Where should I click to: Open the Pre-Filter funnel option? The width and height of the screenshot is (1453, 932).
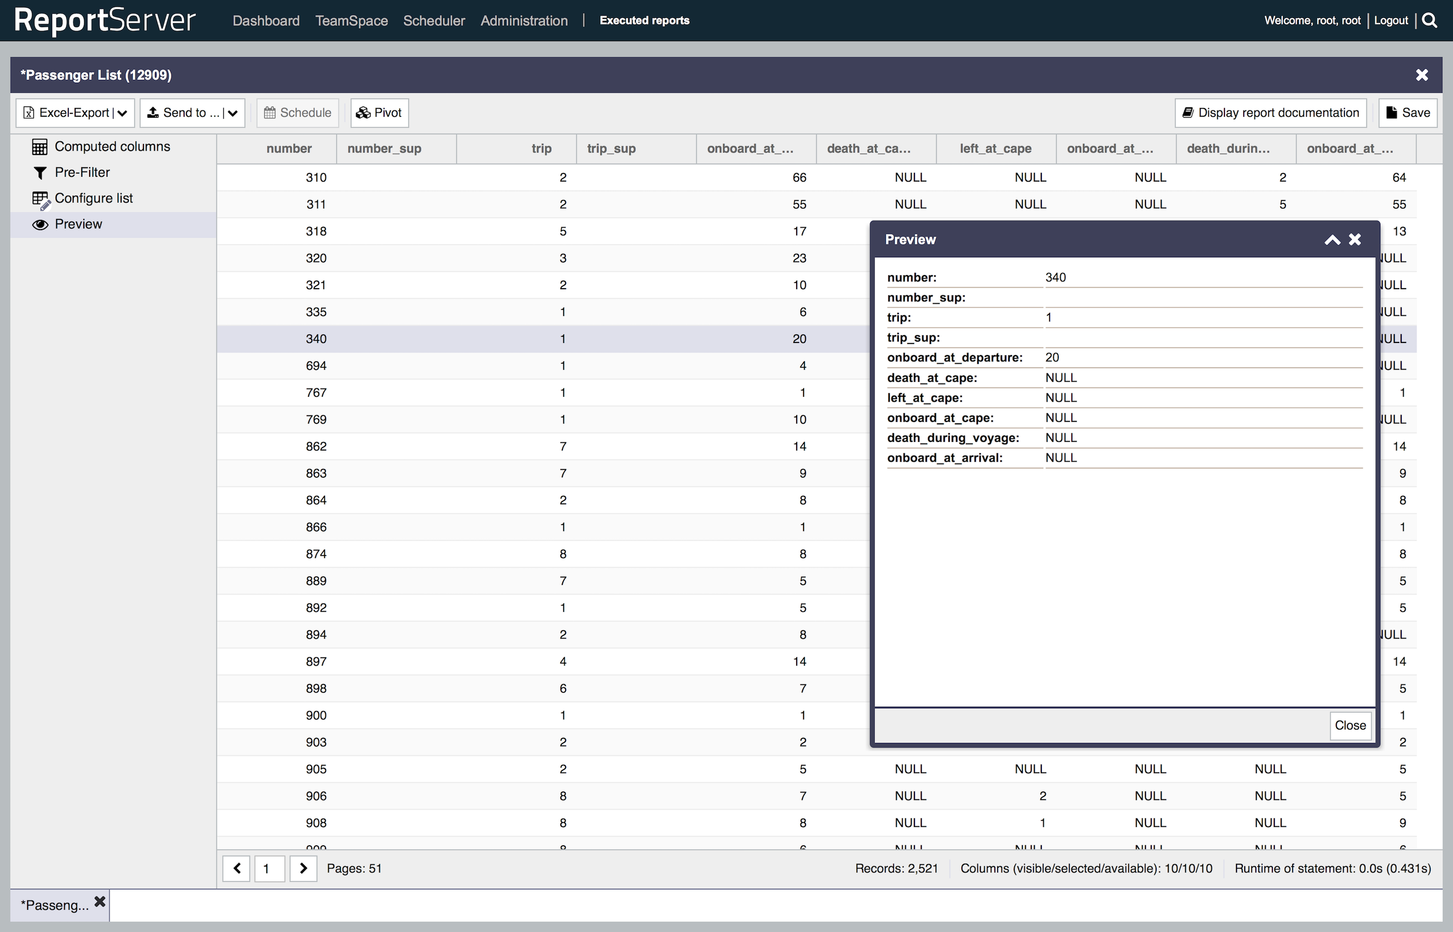point(82,172)
